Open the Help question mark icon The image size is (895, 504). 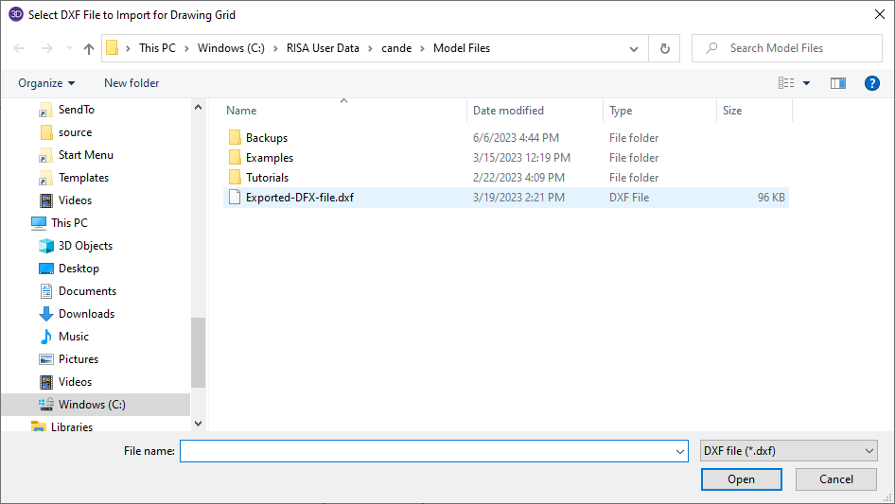[872, 83]
